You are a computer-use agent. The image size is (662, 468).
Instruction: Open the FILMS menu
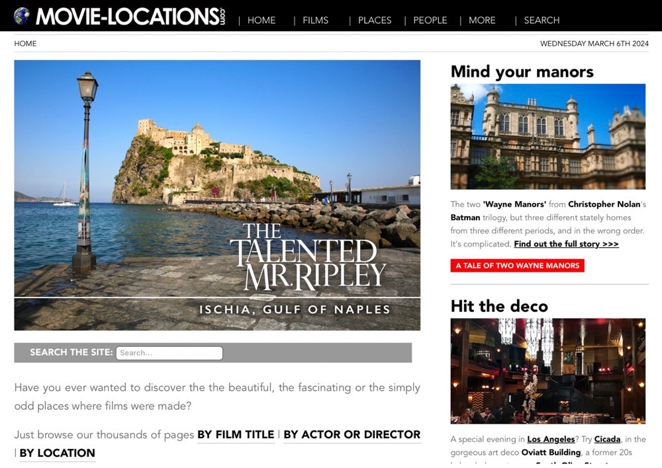coord(315,20)
